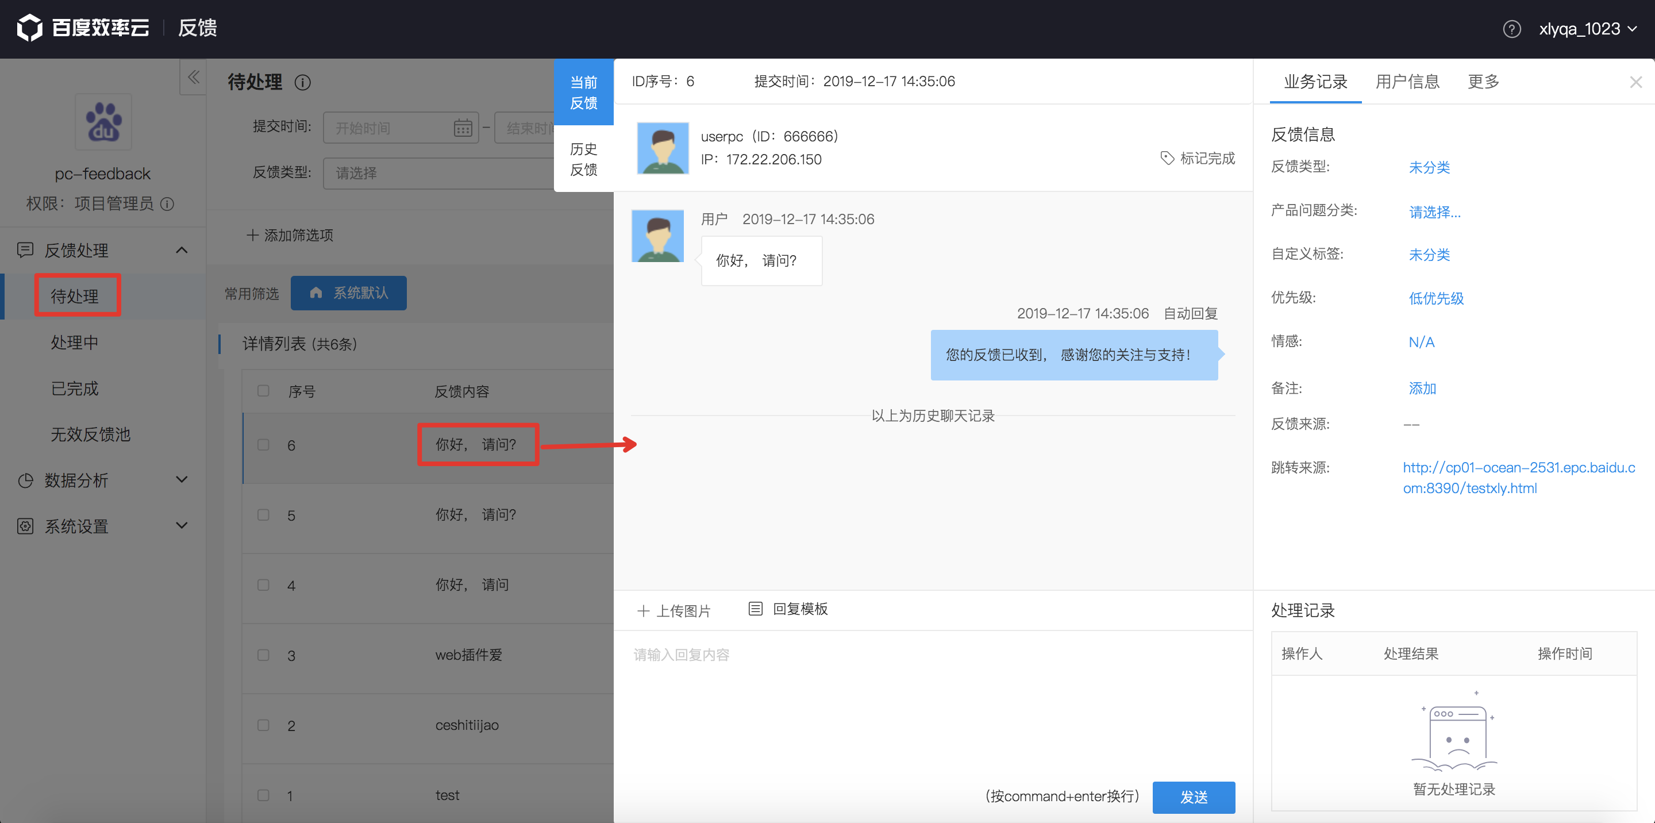
Task: Open 处理中 in sidebar
Action: pos(75,343)
